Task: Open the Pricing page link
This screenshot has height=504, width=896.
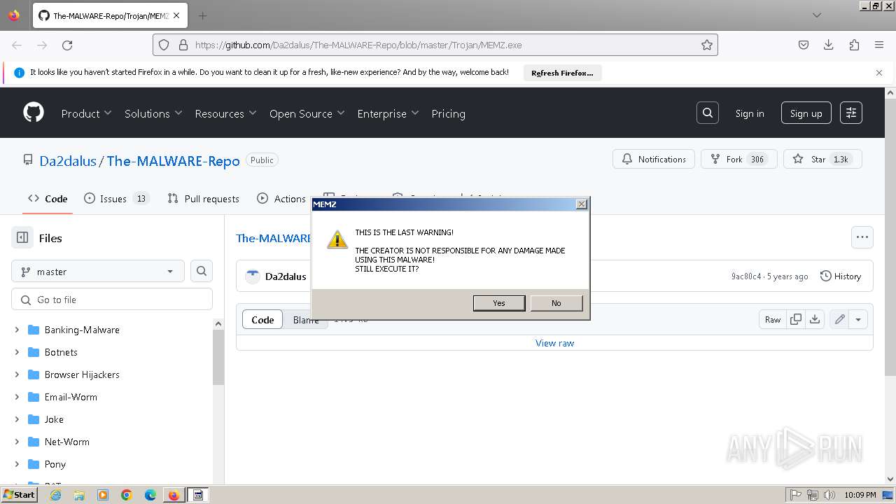Action: pos(448,113)
